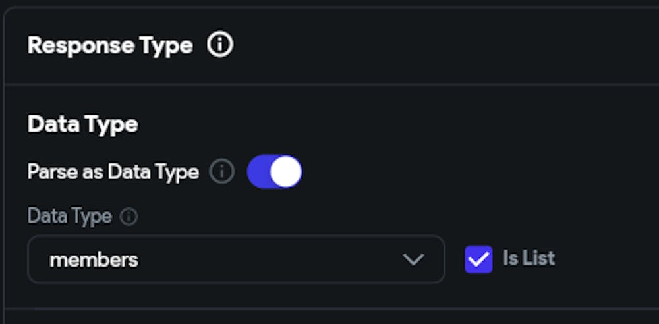The height and width of the screenshot is (324, 659).
Task: Click the bold Data Type section heading
Action: point(83,124)
